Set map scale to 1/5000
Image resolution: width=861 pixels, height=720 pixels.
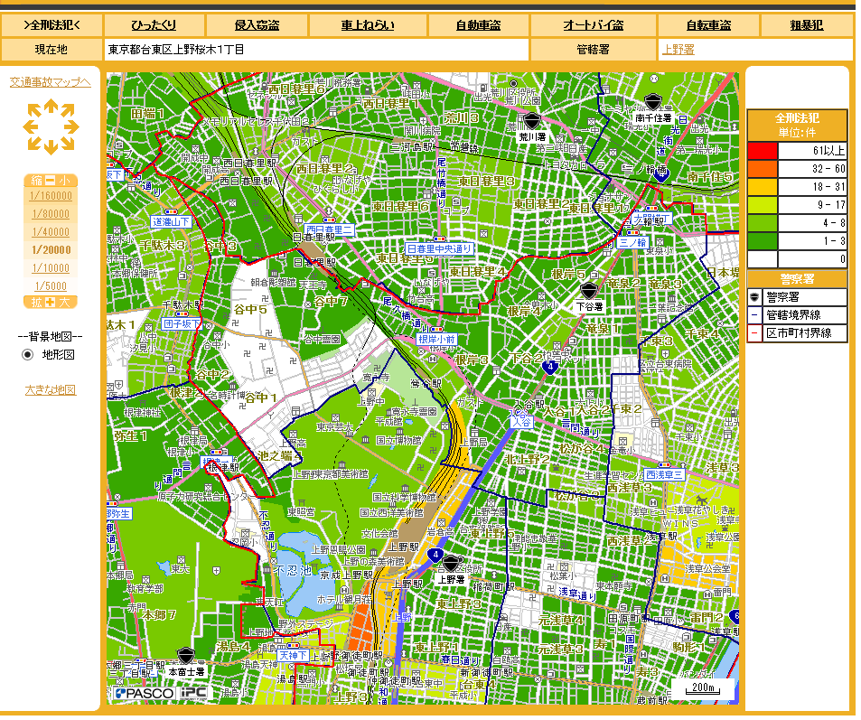pos(51,286)
